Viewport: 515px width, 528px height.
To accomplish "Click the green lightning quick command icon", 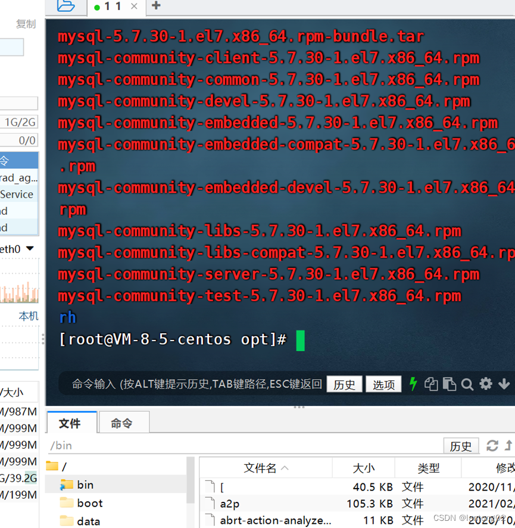I will pyautogui.click(x=413, y=384).
